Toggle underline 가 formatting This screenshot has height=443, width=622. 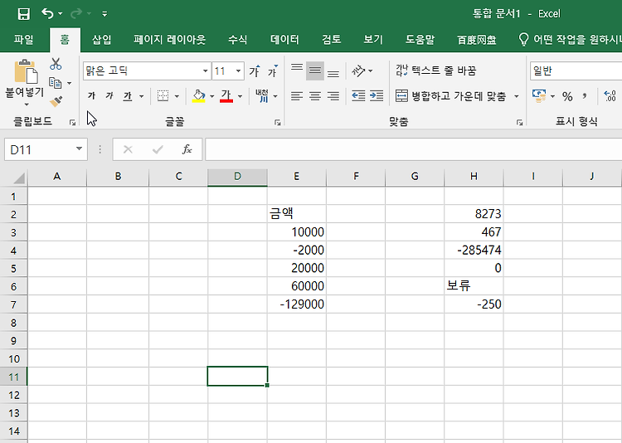tap(128, 95)
